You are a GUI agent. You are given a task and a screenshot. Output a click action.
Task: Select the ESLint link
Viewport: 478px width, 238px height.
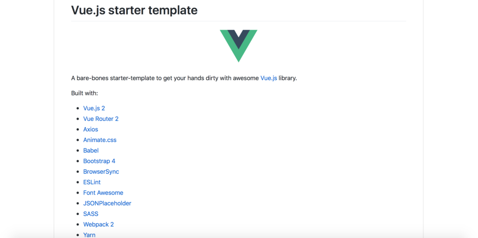92,182
